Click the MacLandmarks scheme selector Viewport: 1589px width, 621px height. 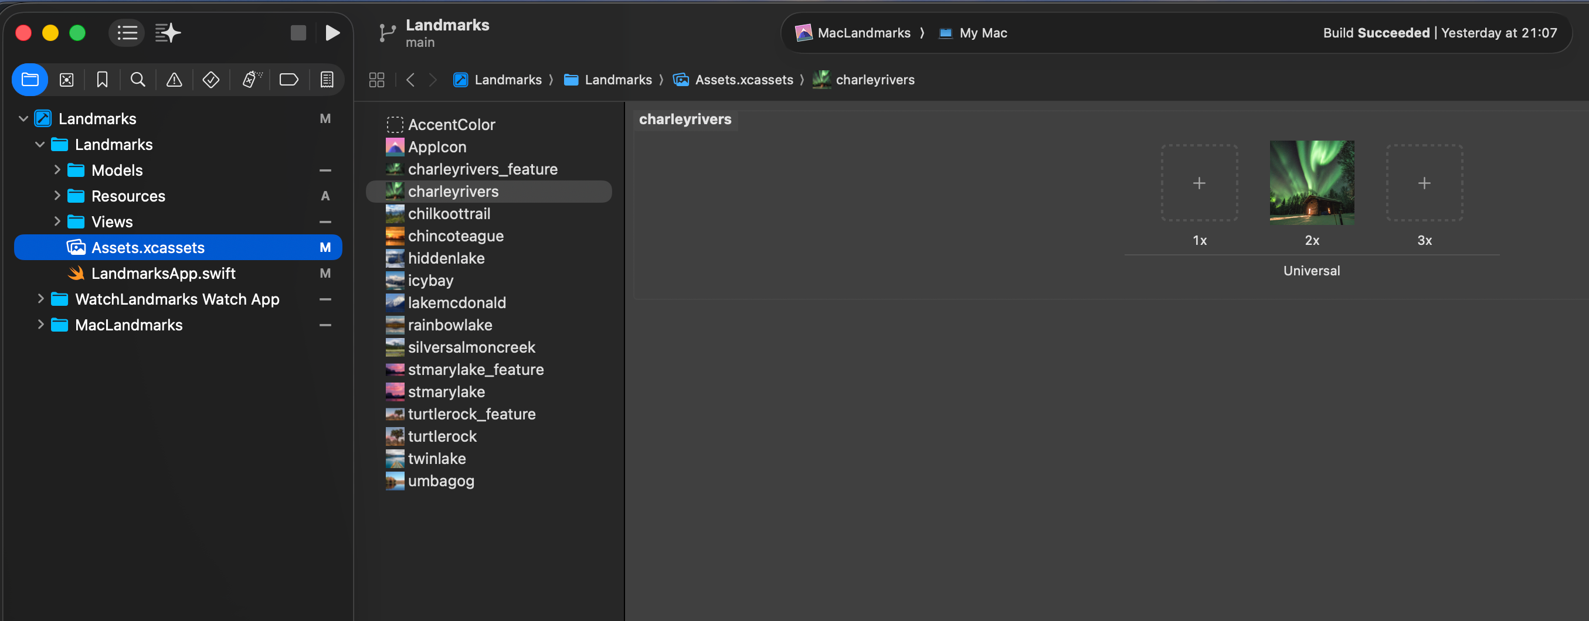(x=863, y=33)
